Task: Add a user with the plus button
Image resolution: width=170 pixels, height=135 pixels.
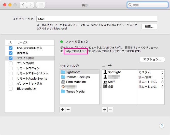Action: [x=105, y=109]
